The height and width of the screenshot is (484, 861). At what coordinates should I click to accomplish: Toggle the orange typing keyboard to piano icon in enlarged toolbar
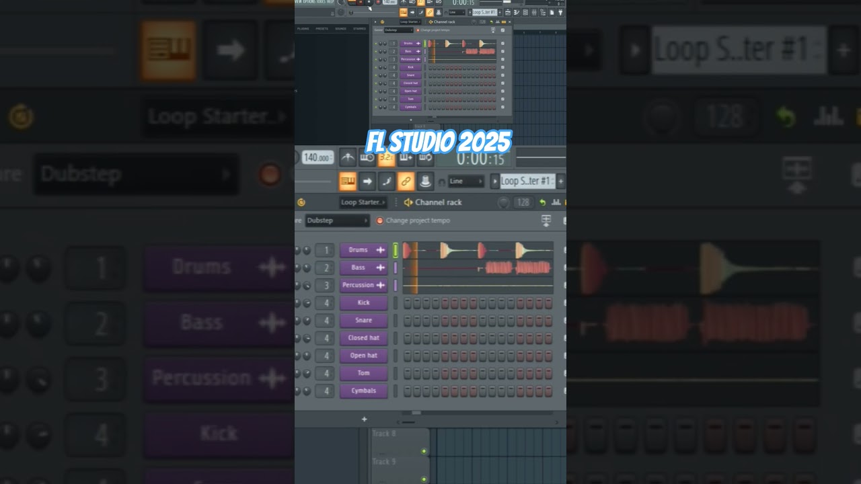348,181
